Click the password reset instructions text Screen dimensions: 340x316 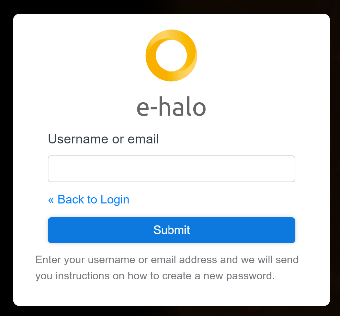coord(167,268)
